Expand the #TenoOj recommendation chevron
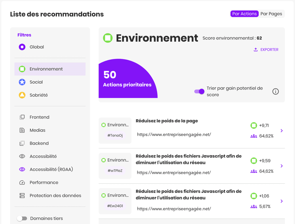 click(282, 131)
